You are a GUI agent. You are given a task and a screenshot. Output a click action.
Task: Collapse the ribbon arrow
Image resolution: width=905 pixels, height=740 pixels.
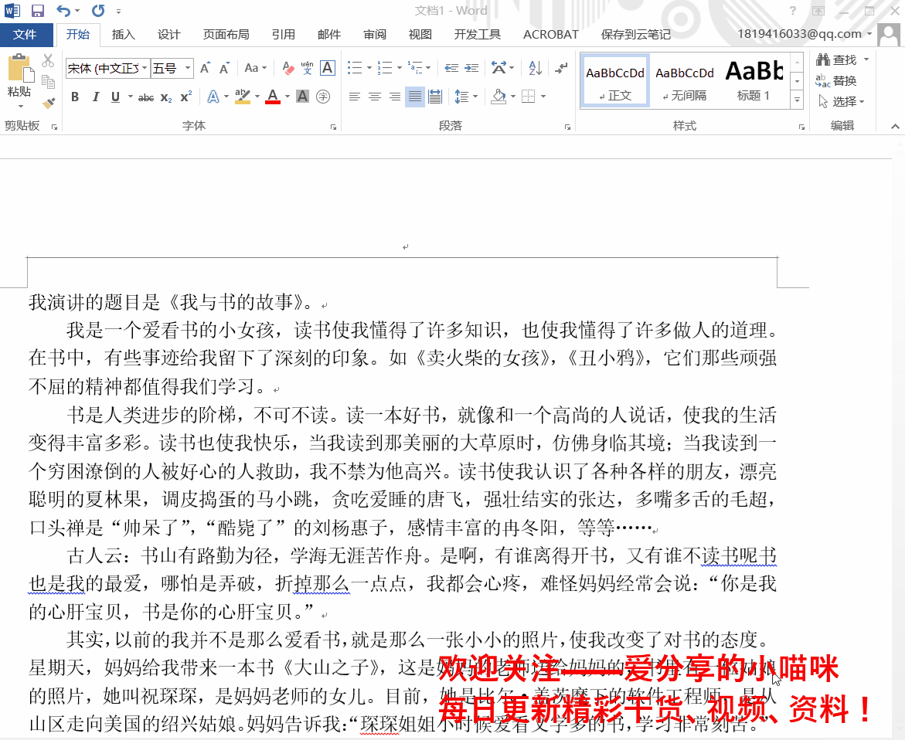tap(895, 127)
